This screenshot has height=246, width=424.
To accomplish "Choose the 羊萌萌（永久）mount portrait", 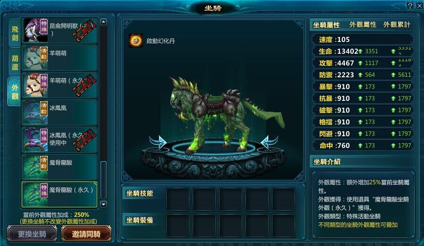I will (x=35, y=85).
